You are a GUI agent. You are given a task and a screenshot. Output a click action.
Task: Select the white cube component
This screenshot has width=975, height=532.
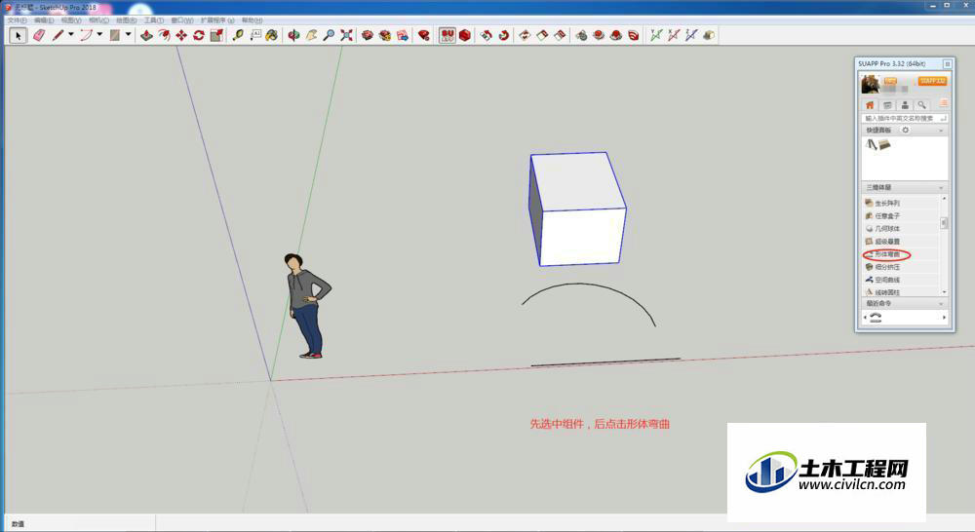click(577, 209)
